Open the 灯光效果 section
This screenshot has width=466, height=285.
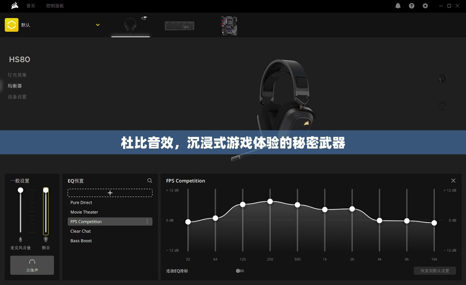17,75
